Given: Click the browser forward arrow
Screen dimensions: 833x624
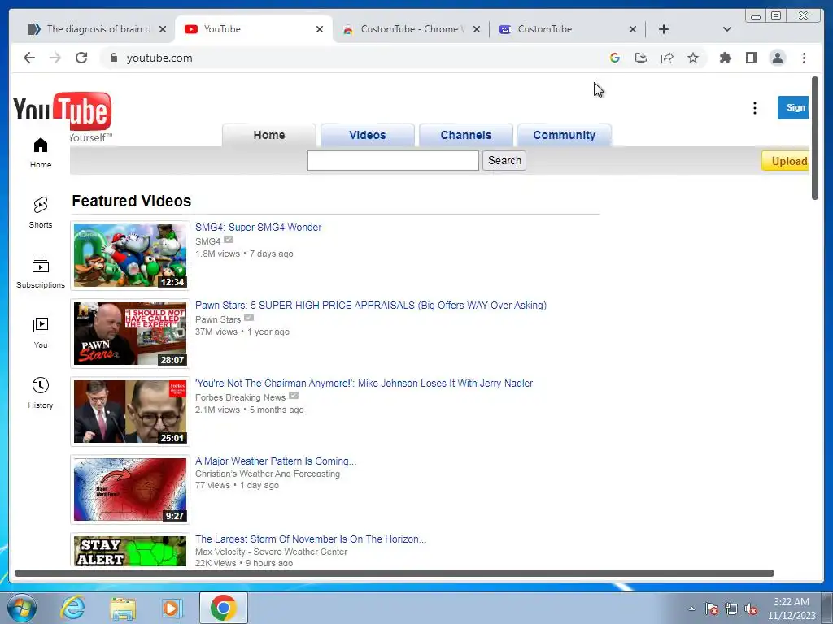Looking at the screenshot, I should [x=55, y=58].
